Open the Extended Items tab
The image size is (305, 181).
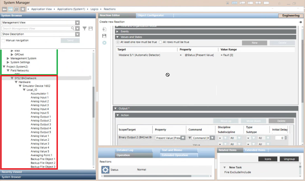(x=255, y=150)
